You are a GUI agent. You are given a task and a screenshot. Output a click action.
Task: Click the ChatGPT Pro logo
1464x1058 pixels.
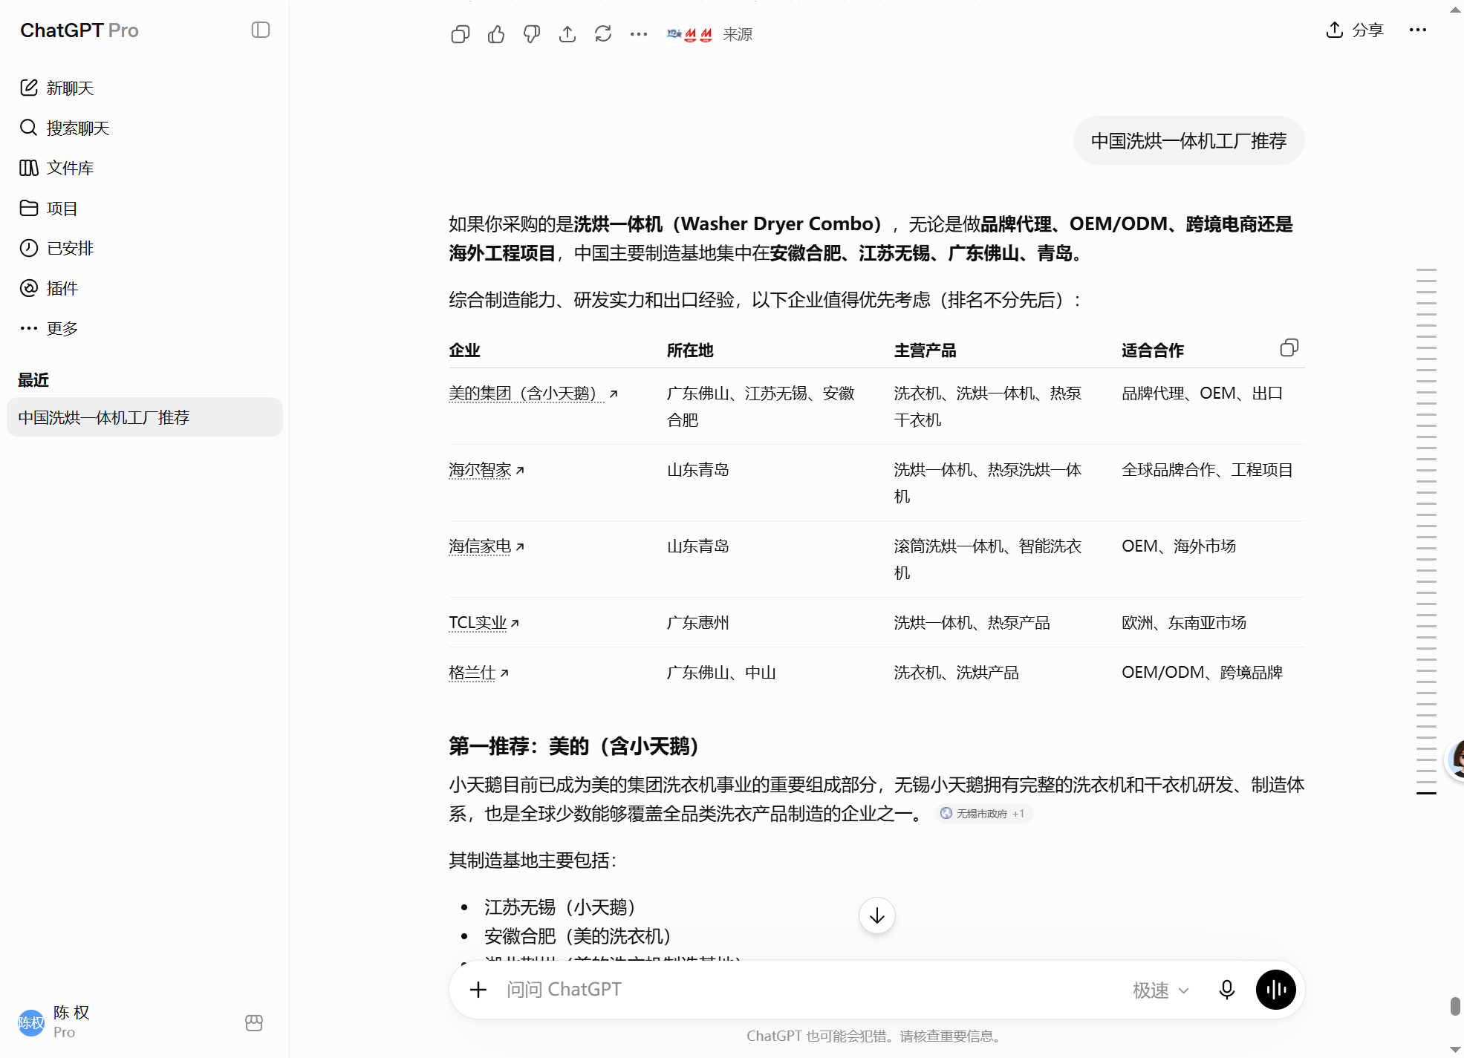tap(79, 30)
